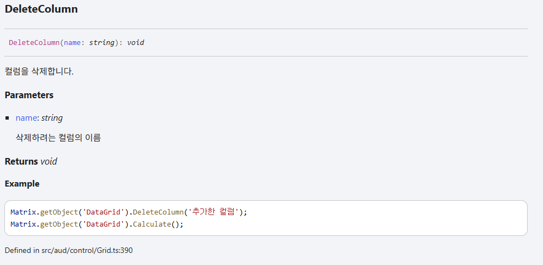The height and width of the screenshot is (265, 543).
Task: Click DeleteColumn in the method signature
Action: coord(35,43)
